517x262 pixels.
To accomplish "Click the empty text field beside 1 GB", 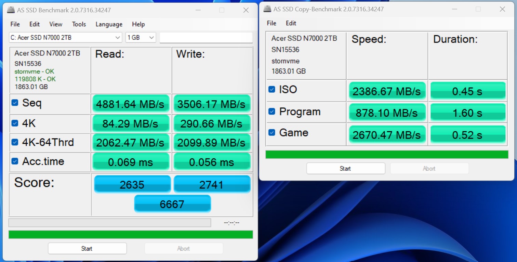I will coord(206,38).
